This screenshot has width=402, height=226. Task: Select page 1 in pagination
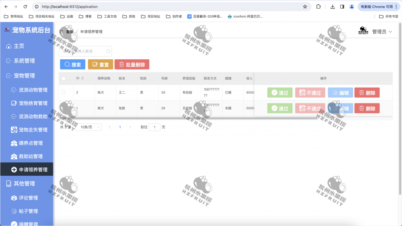(120, 127)
